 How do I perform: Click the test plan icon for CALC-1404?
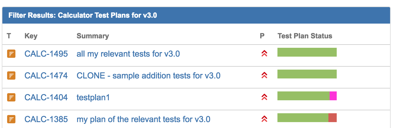11,97
